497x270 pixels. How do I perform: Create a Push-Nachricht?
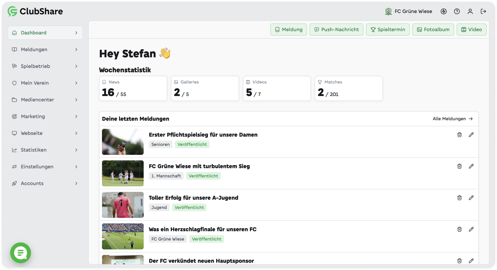[x=336, y=29]
